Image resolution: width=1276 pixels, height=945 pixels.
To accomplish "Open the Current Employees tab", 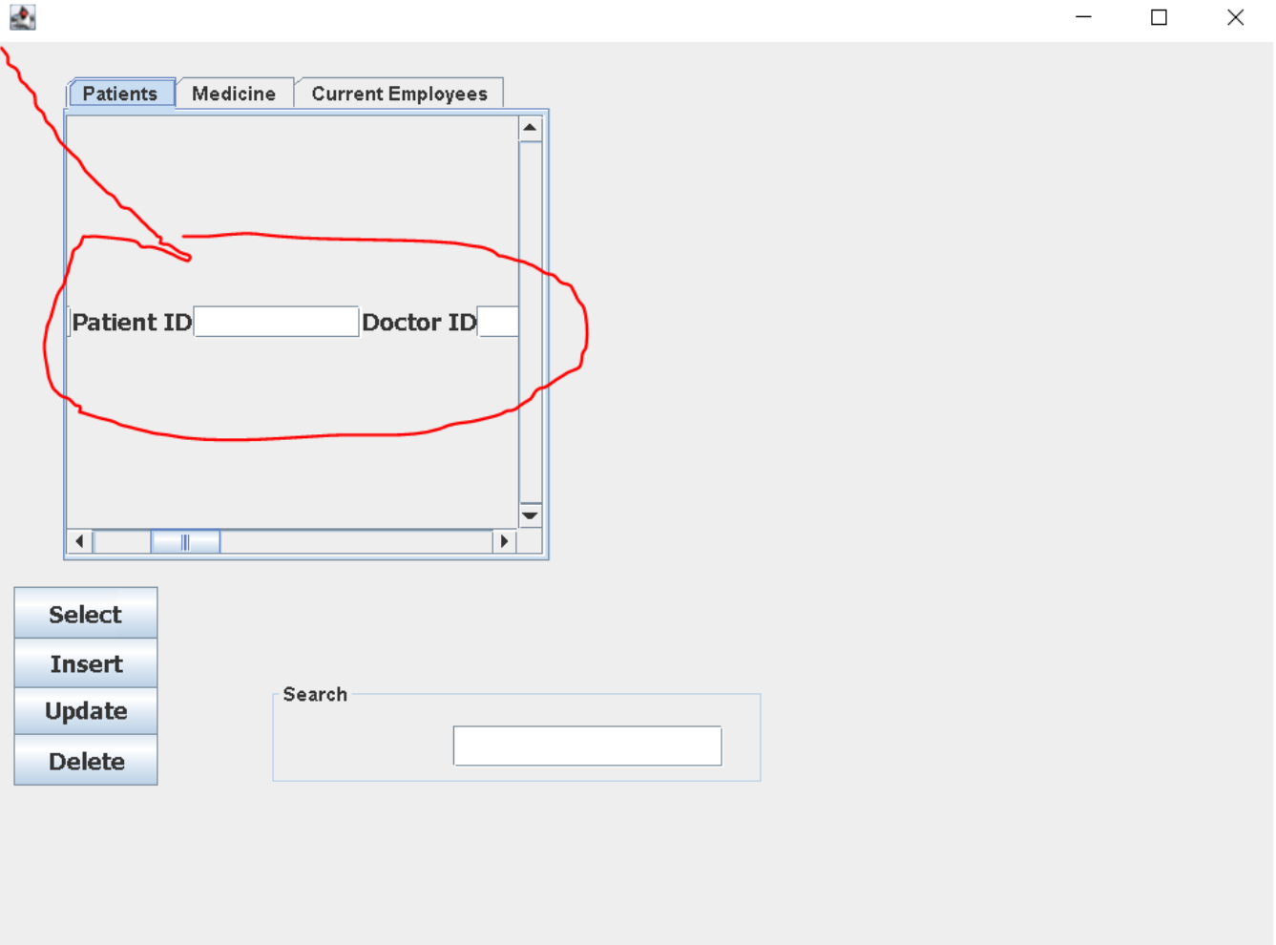I will 401,93.
